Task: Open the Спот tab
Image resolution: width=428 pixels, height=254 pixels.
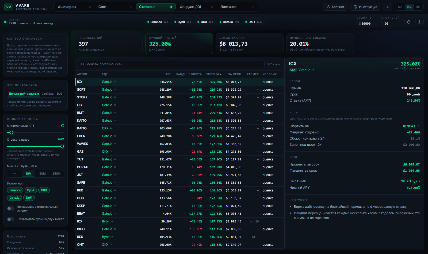Action: [114, 7]
